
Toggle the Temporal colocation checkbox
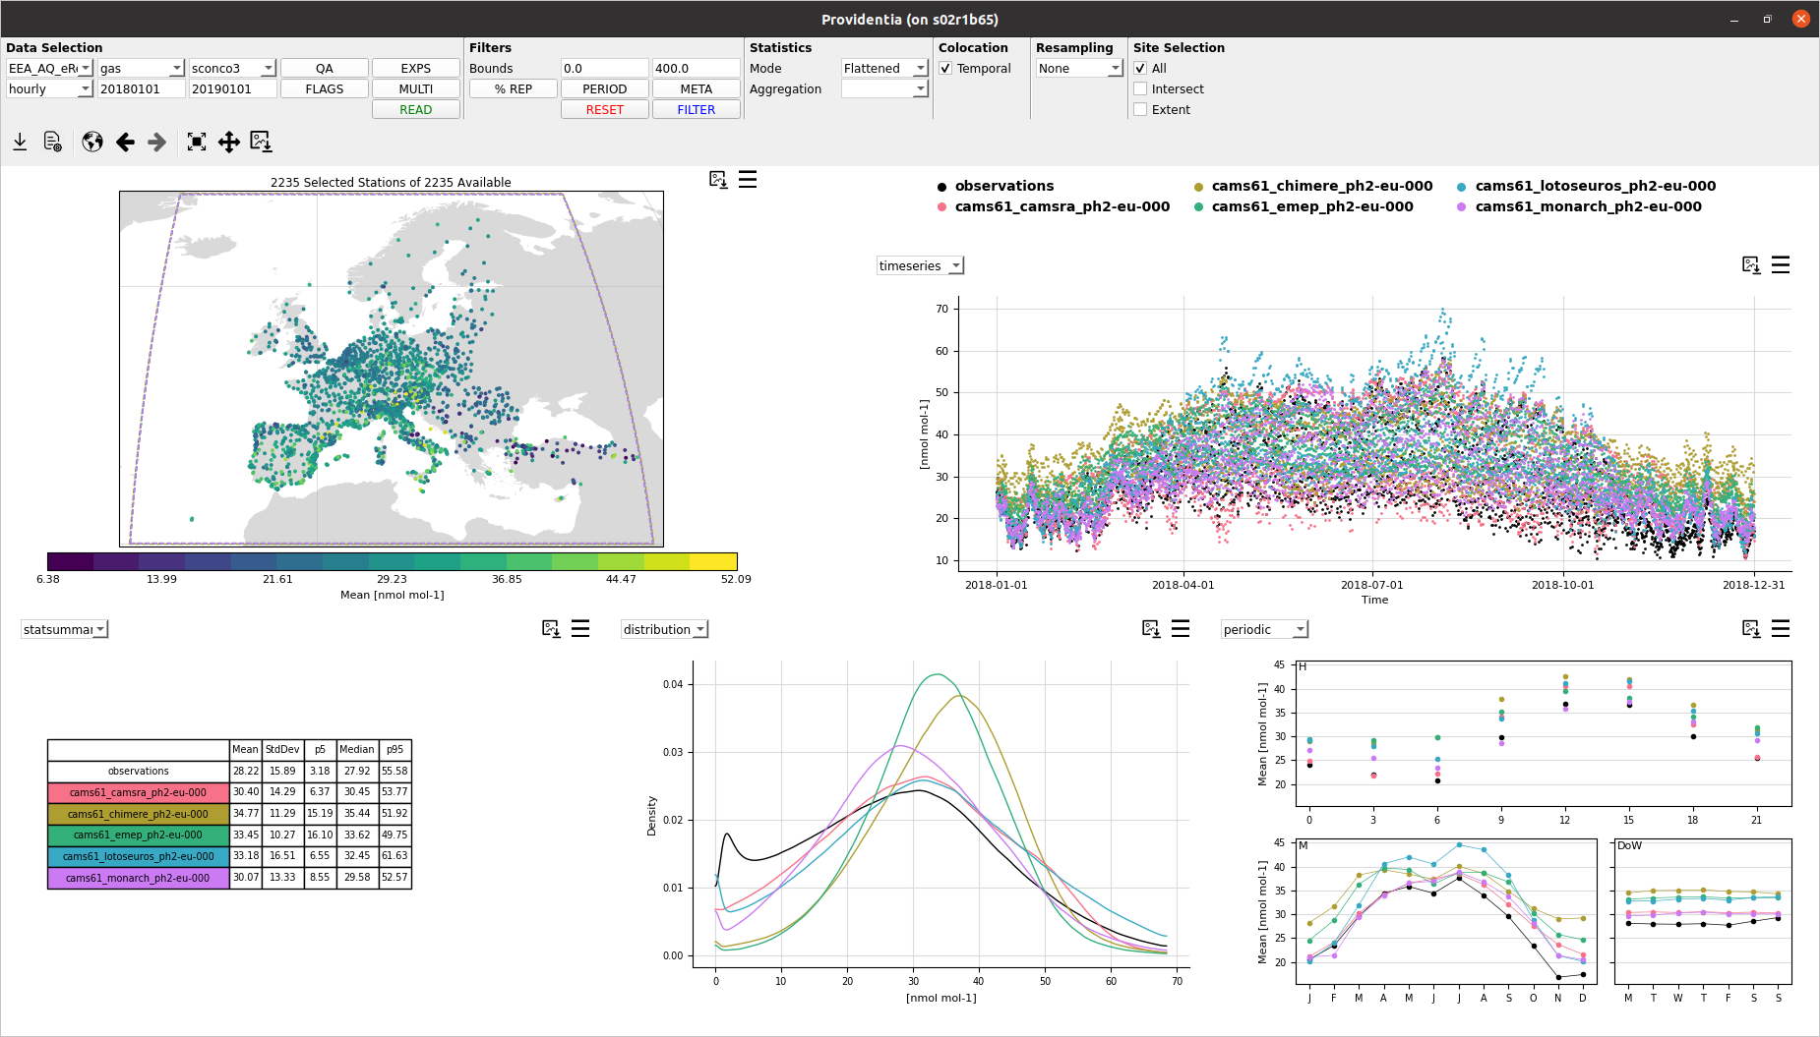coord(945,69)
